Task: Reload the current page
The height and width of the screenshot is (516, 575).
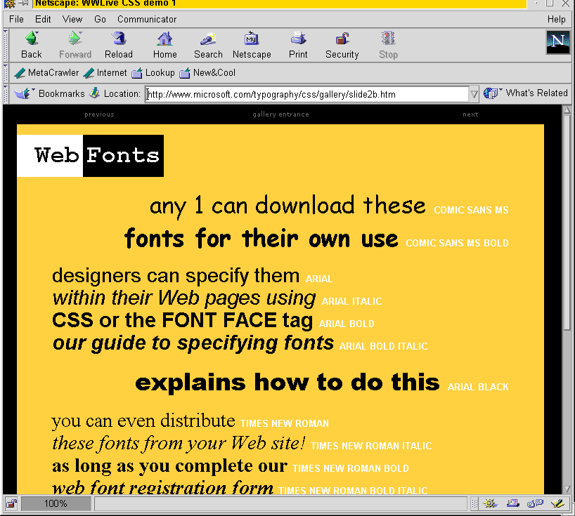Action: click(119, 45)
